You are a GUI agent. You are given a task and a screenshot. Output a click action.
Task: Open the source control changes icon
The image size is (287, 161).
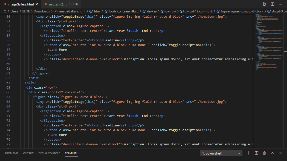point(264,4)
